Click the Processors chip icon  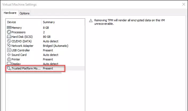point(9,32)
